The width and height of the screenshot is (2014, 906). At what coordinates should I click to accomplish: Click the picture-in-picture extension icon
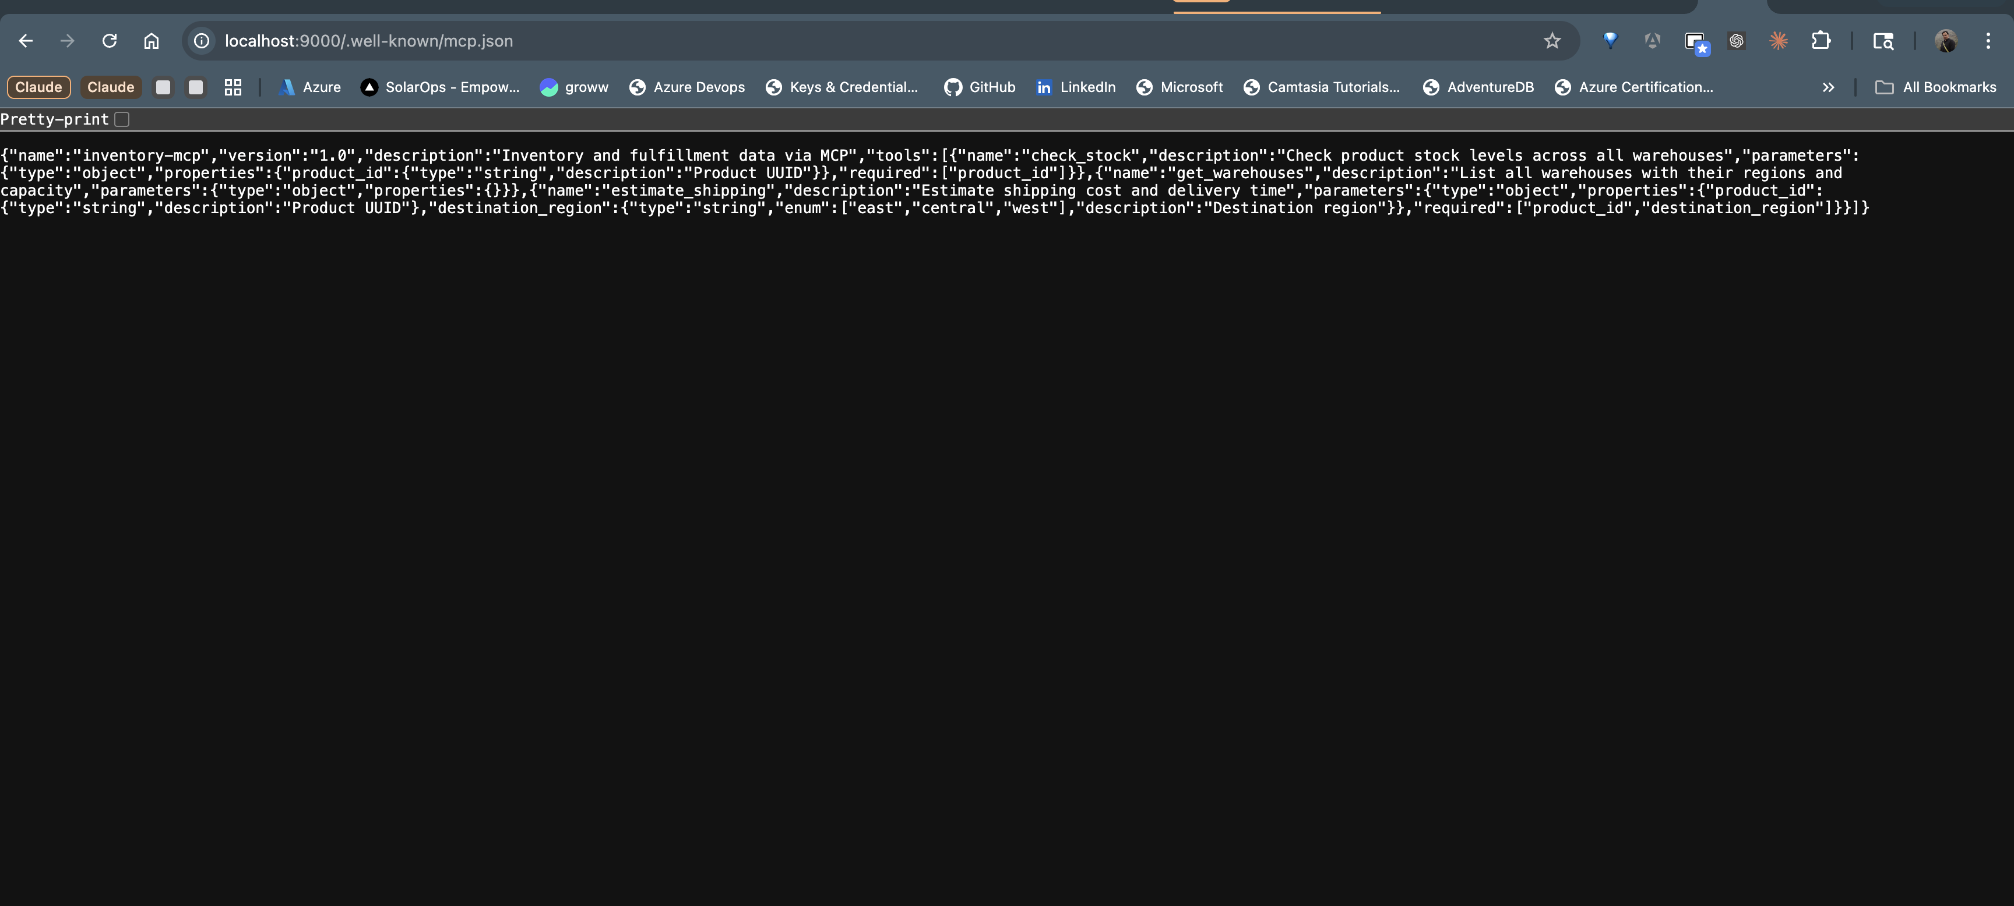1696,40
